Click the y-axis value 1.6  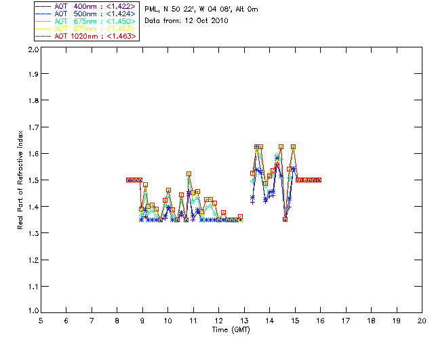pos(33,154)
